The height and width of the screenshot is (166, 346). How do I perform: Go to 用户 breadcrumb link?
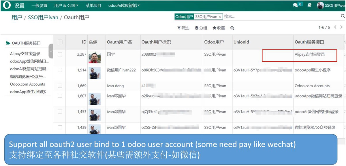click(x=17, y=17)
